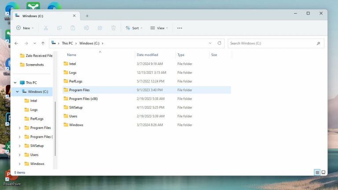Click the Share icon in toolbar
This screenshot has height=190, width=338.
coord(100,28)
